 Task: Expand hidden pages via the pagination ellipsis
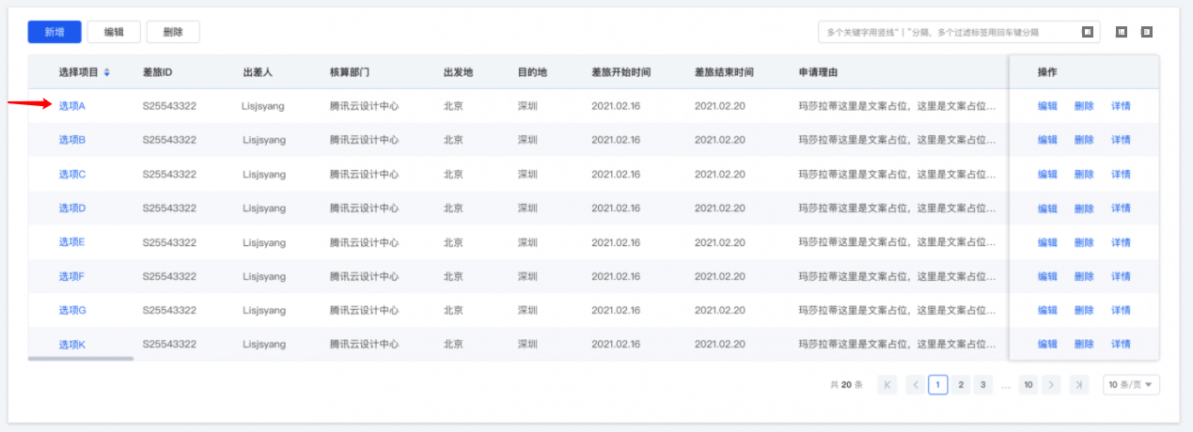point(1006,385)
